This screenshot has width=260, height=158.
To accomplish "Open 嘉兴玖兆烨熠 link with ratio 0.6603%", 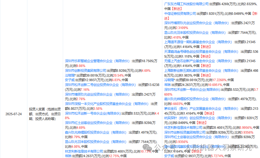I will (195, 99).
